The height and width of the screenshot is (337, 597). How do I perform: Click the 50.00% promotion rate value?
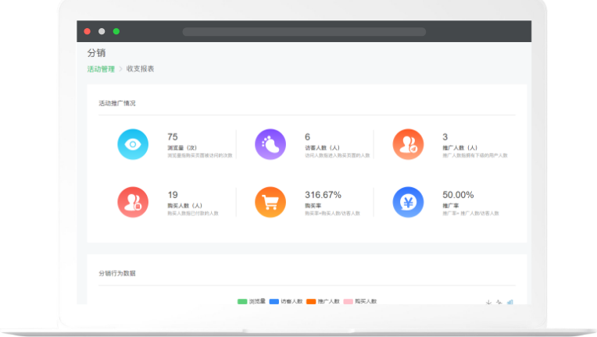tap(458, 195)
